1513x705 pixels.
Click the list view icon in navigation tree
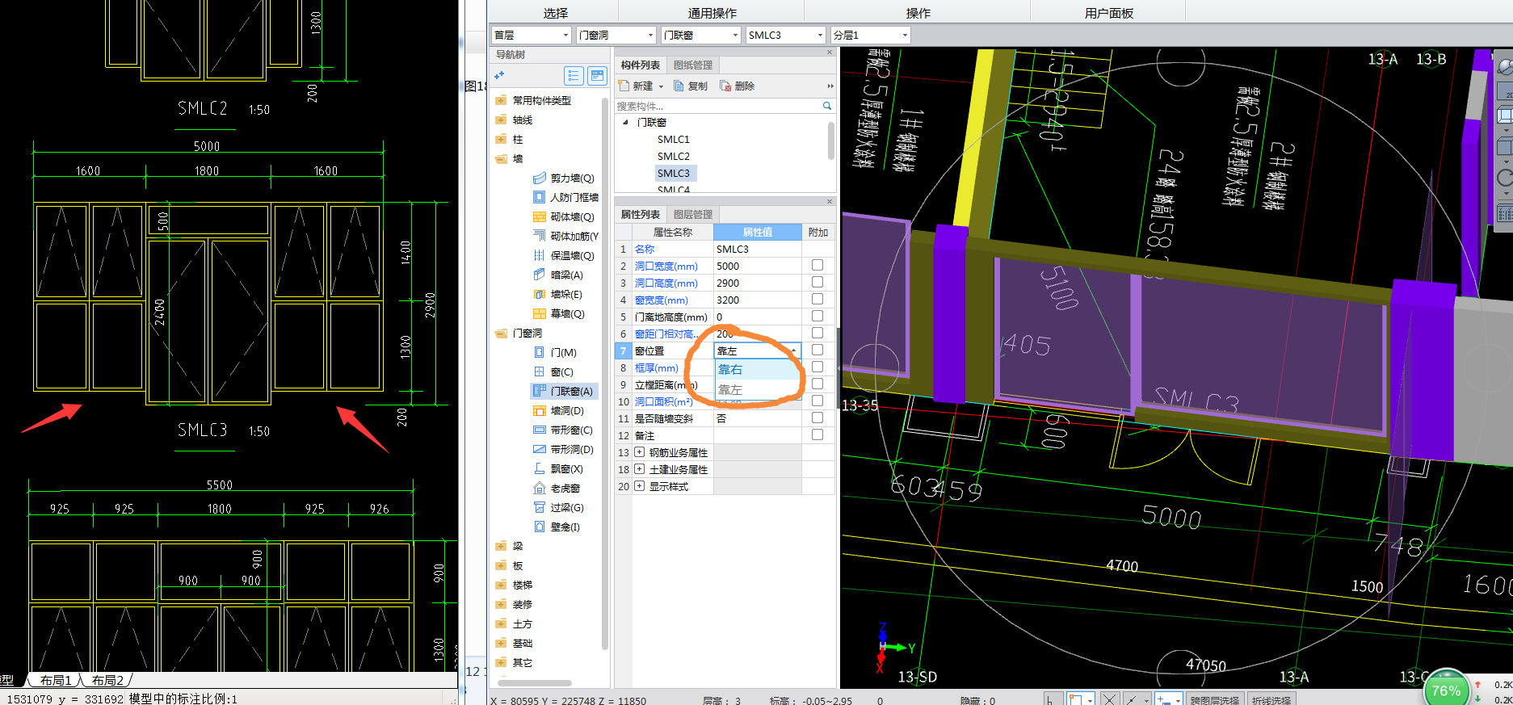[574, 76]
